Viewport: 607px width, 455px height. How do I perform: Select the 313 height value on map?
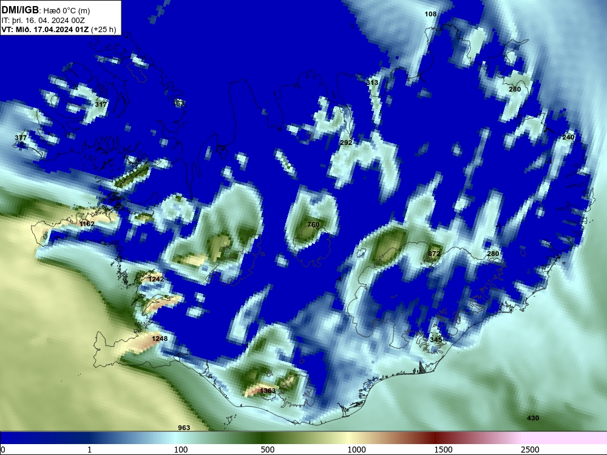(373, 83)
